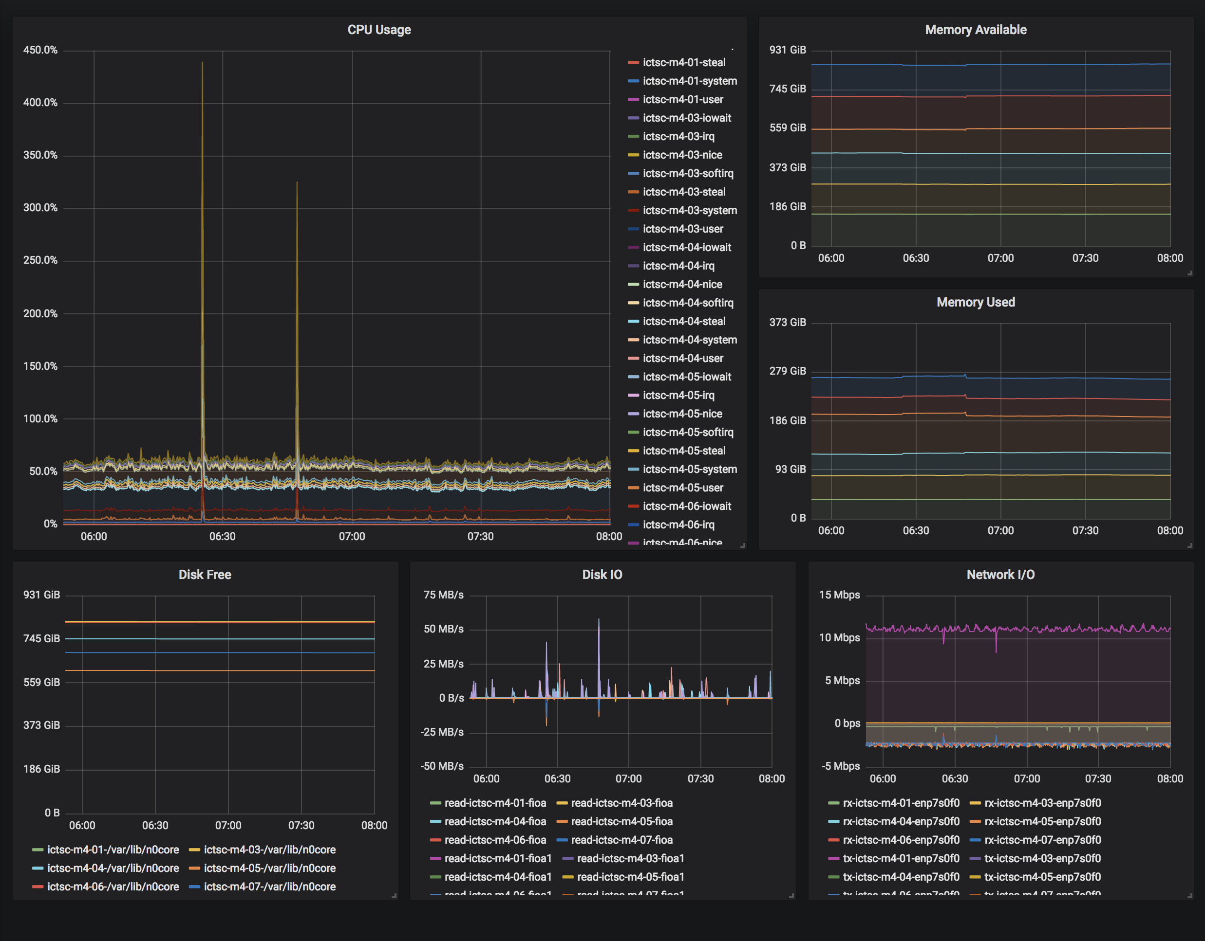Screen dimensions: 1205x941
Task: Click the resize handle of CPU Usage panel
Action: (743, 545)
